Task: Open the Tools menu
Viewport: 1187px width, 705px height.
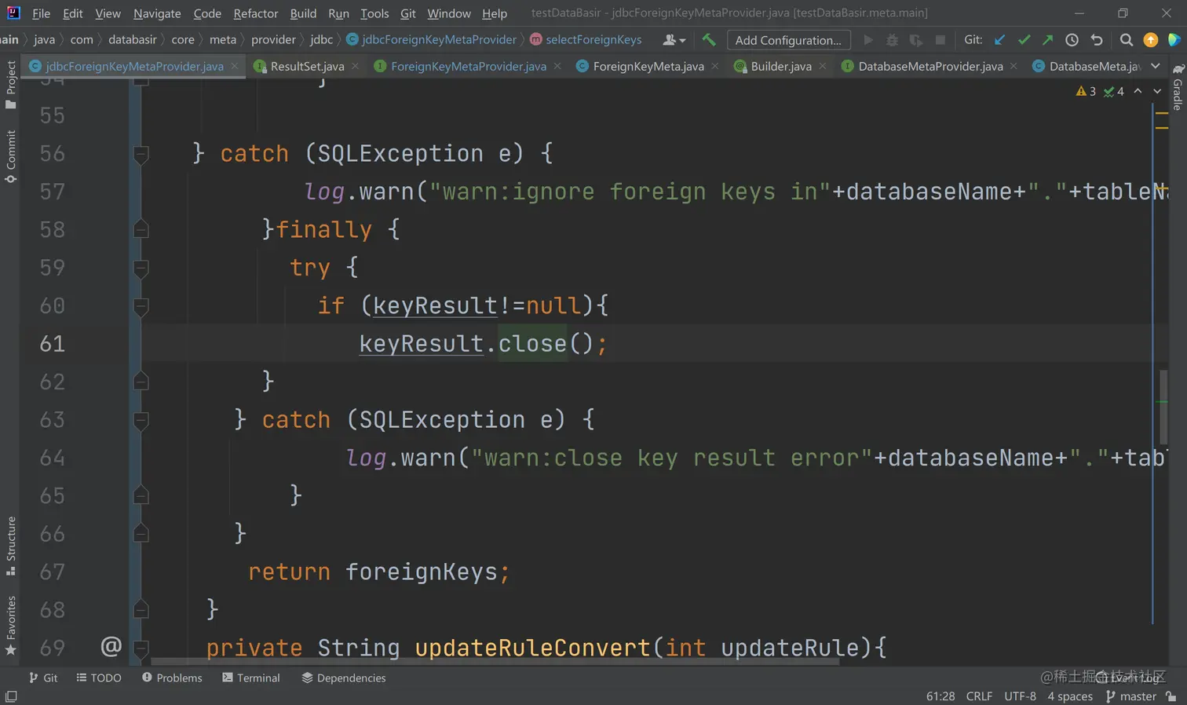Action: [x=374, y=13]
